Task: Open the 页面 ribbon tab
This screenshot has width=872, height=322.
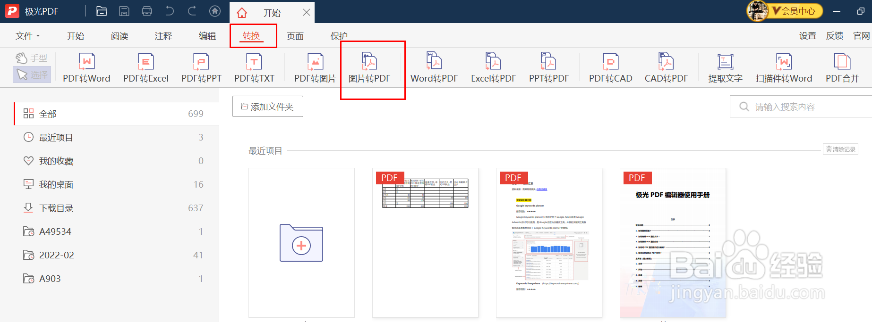Action: tap(295, 36)
